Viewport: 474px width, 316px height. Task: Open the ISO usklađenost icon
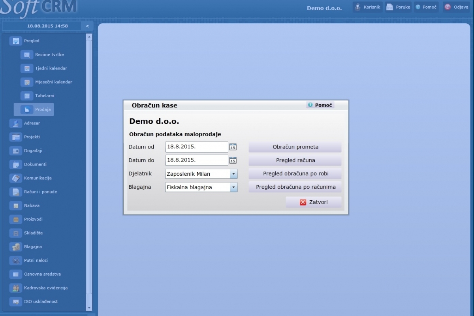click(16, 302)
